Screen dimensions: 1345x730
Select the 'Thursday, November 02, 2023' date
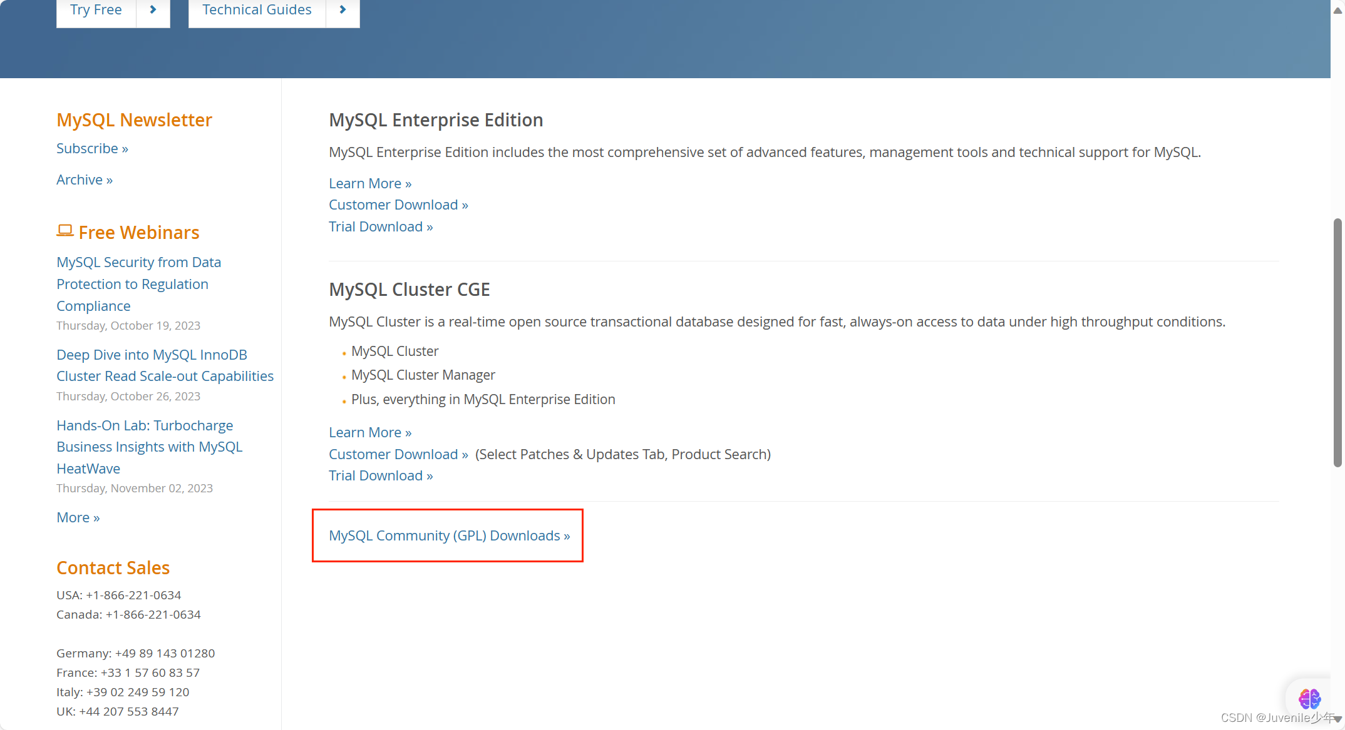pyautogui.click(x=135, y=488)
